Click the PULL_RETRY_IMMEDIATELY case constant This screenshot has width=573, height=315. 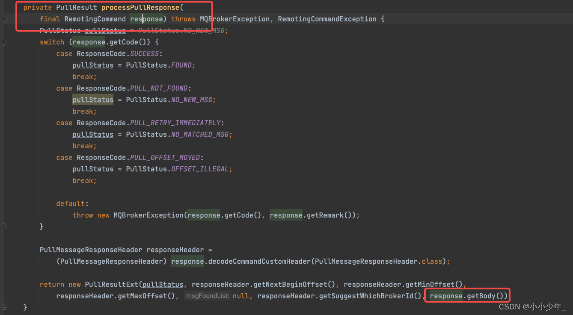[x=175, y=123]
